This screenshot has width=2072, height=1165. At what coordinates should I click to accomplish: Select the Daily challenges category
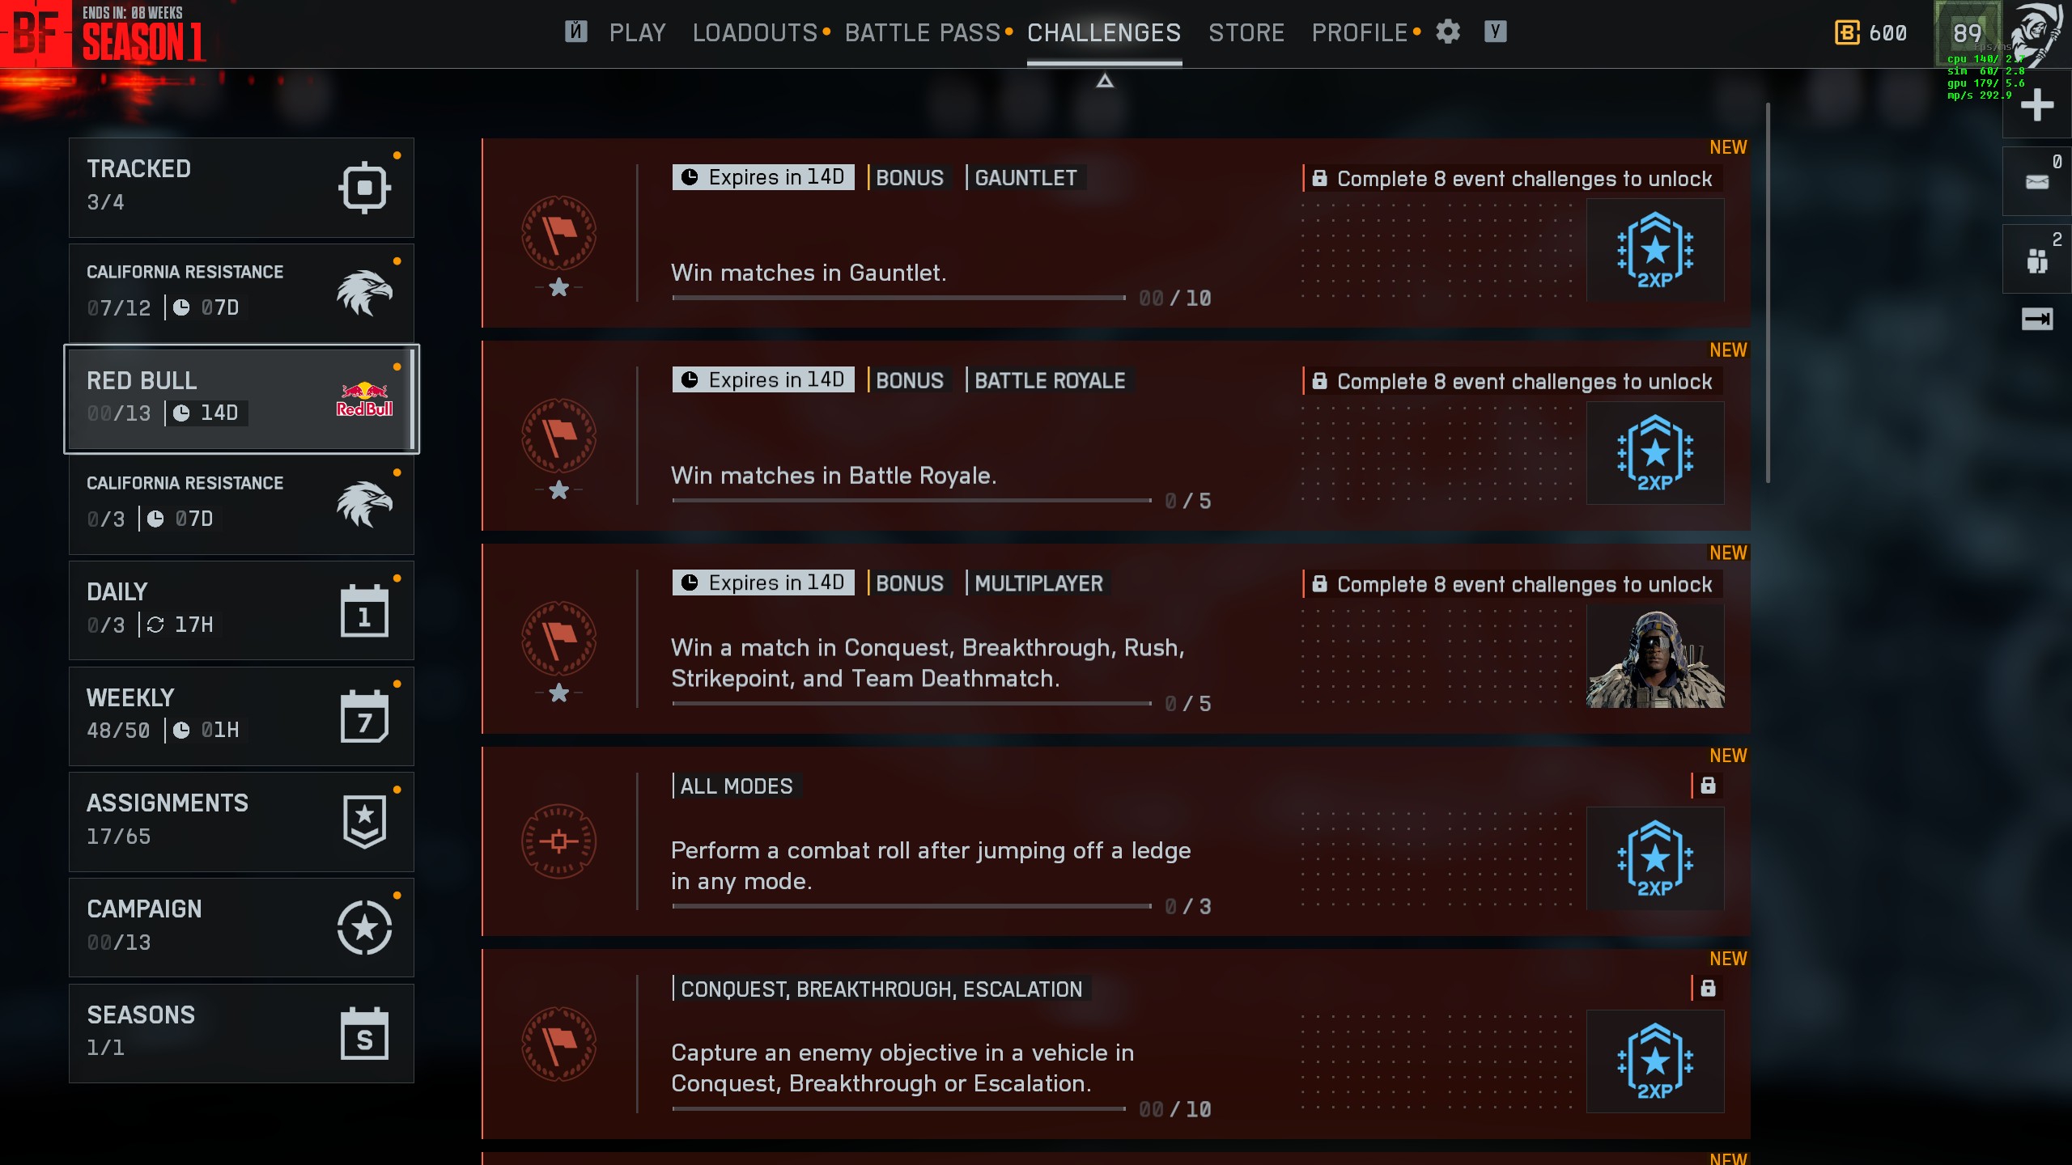(x=241, y=611)
